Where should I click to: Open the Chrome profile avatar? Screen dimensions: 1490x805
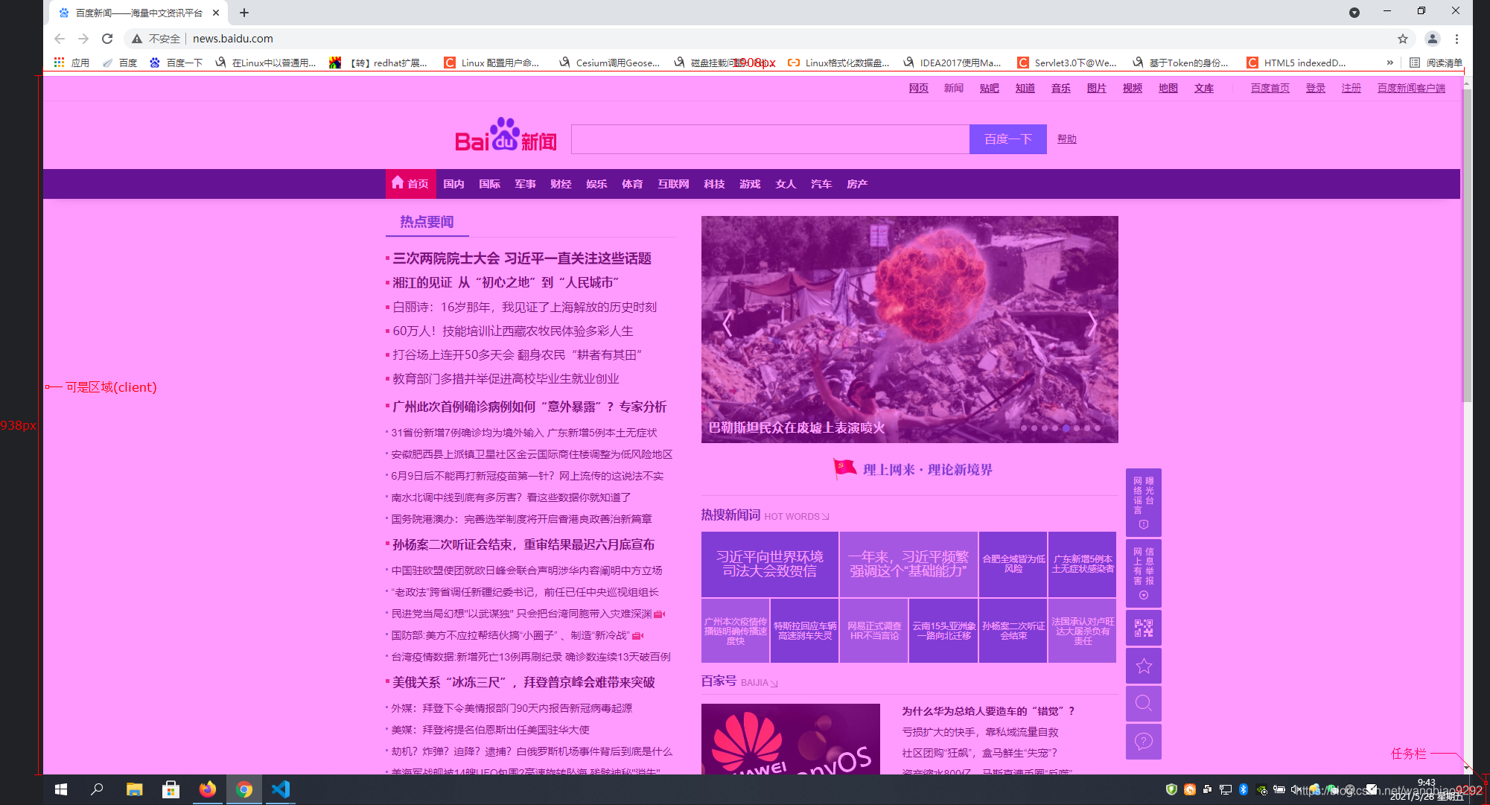tap(1432, 39)
